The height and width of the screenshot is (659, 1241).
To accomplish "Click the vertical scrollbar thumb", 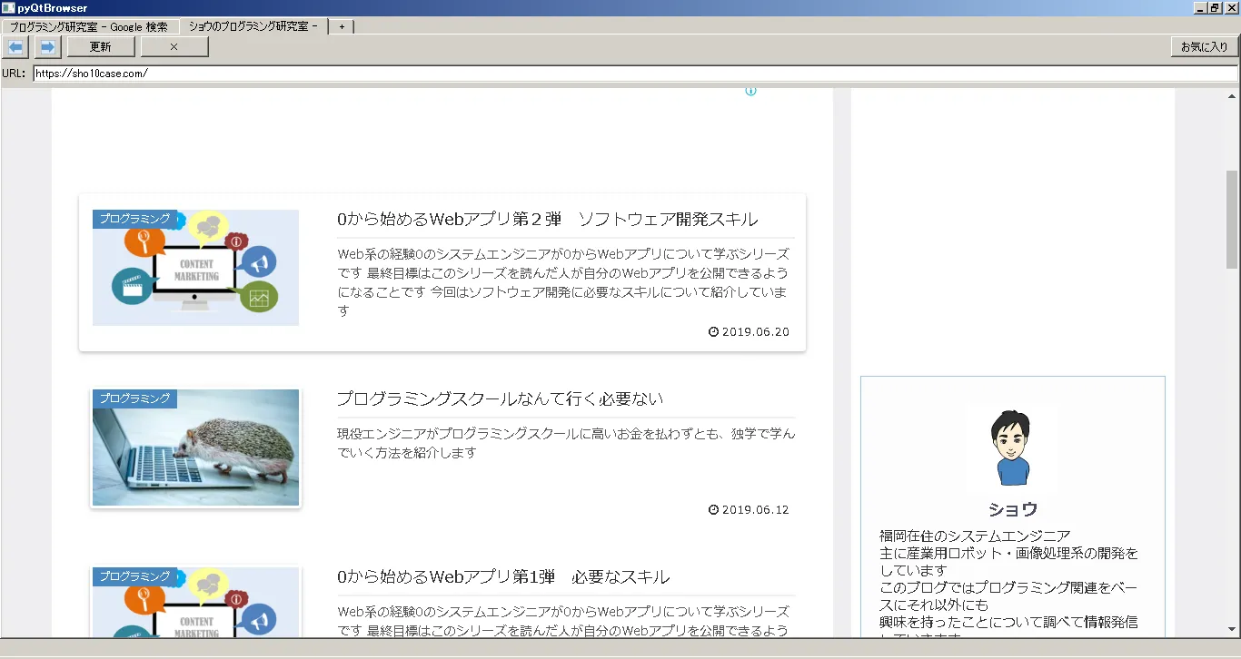I will pos(1233,216).
